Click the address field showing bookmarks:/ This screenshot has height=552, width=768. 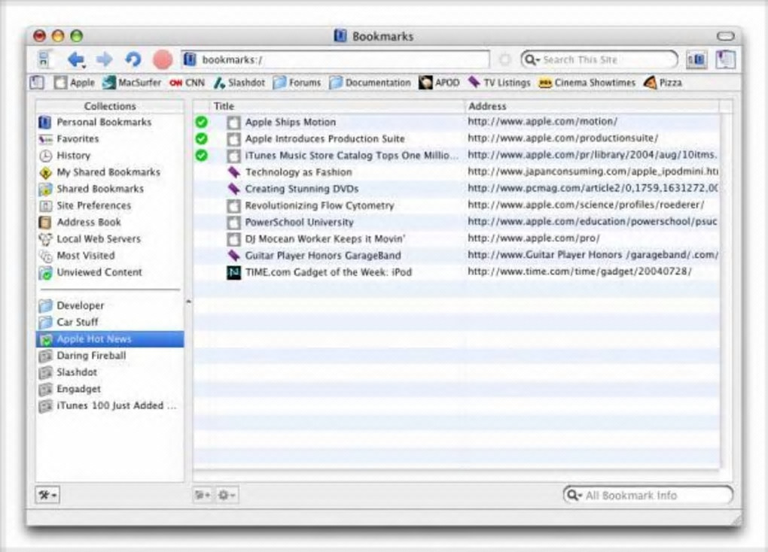336,59
